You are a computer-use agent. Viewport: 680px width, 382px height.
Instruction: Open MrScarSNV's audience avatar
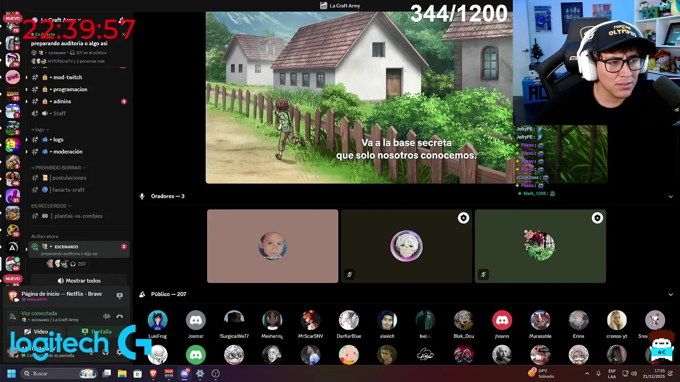(x=311, y=320)
